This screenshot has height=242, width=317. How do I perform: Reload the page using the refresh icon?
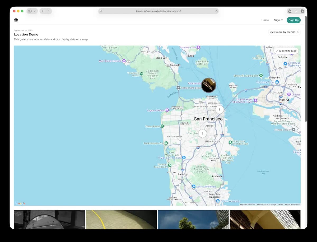click(216, 11)
